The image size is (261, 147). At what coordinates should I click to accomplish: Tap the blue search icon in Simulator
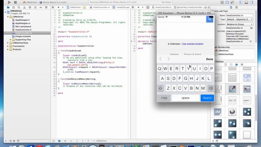(210, 19)
